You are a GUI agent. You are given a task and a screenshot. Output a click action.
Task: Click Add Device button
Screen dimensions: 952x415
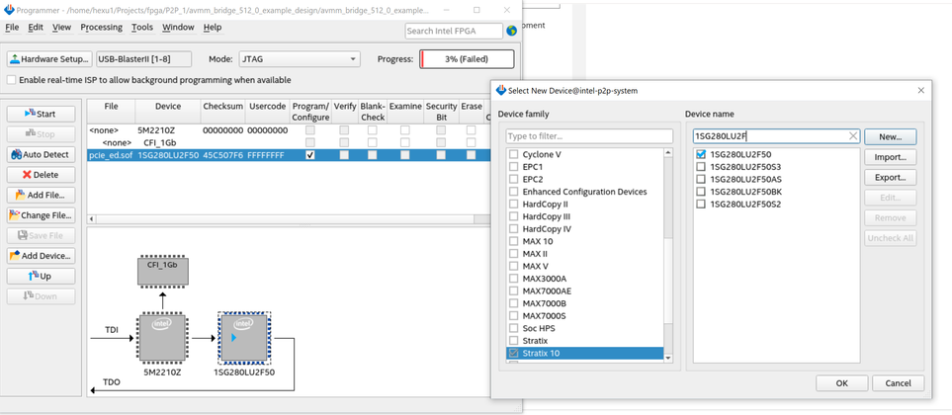point(42,256)
